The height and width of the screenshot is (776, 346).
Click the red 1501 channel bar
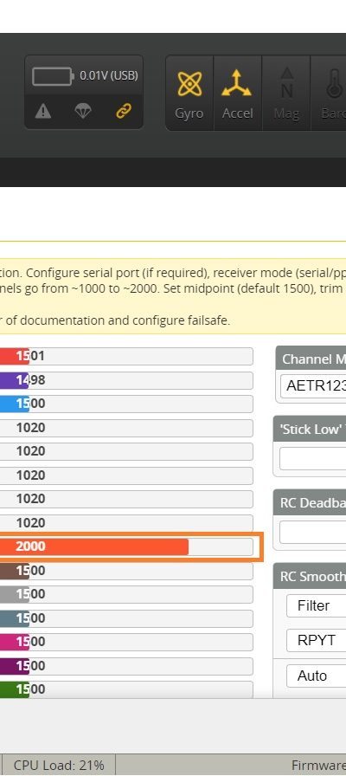(x=126, y=356)
